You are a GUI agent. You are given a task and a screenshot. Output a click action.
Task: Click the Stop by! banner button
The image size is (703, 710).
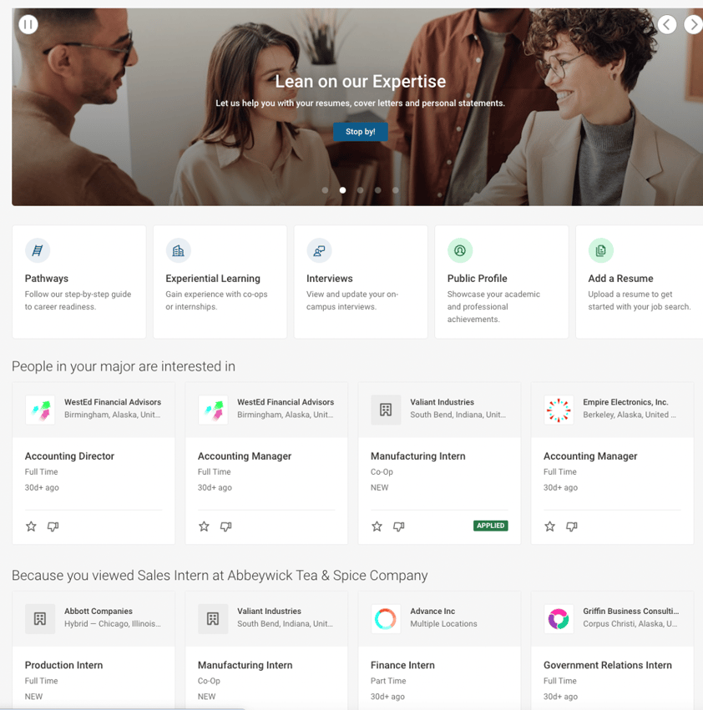click(361, 132)
